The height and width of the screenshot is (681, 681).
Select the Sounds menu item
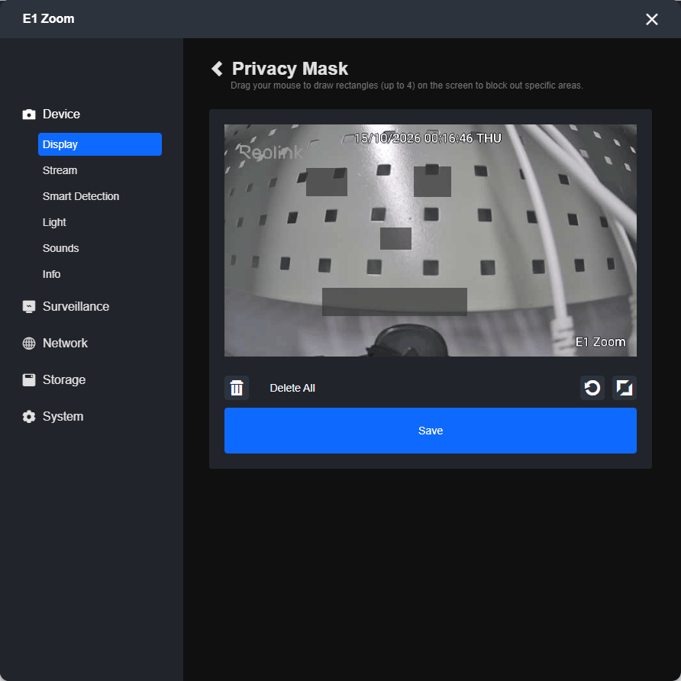click(61, 248)
